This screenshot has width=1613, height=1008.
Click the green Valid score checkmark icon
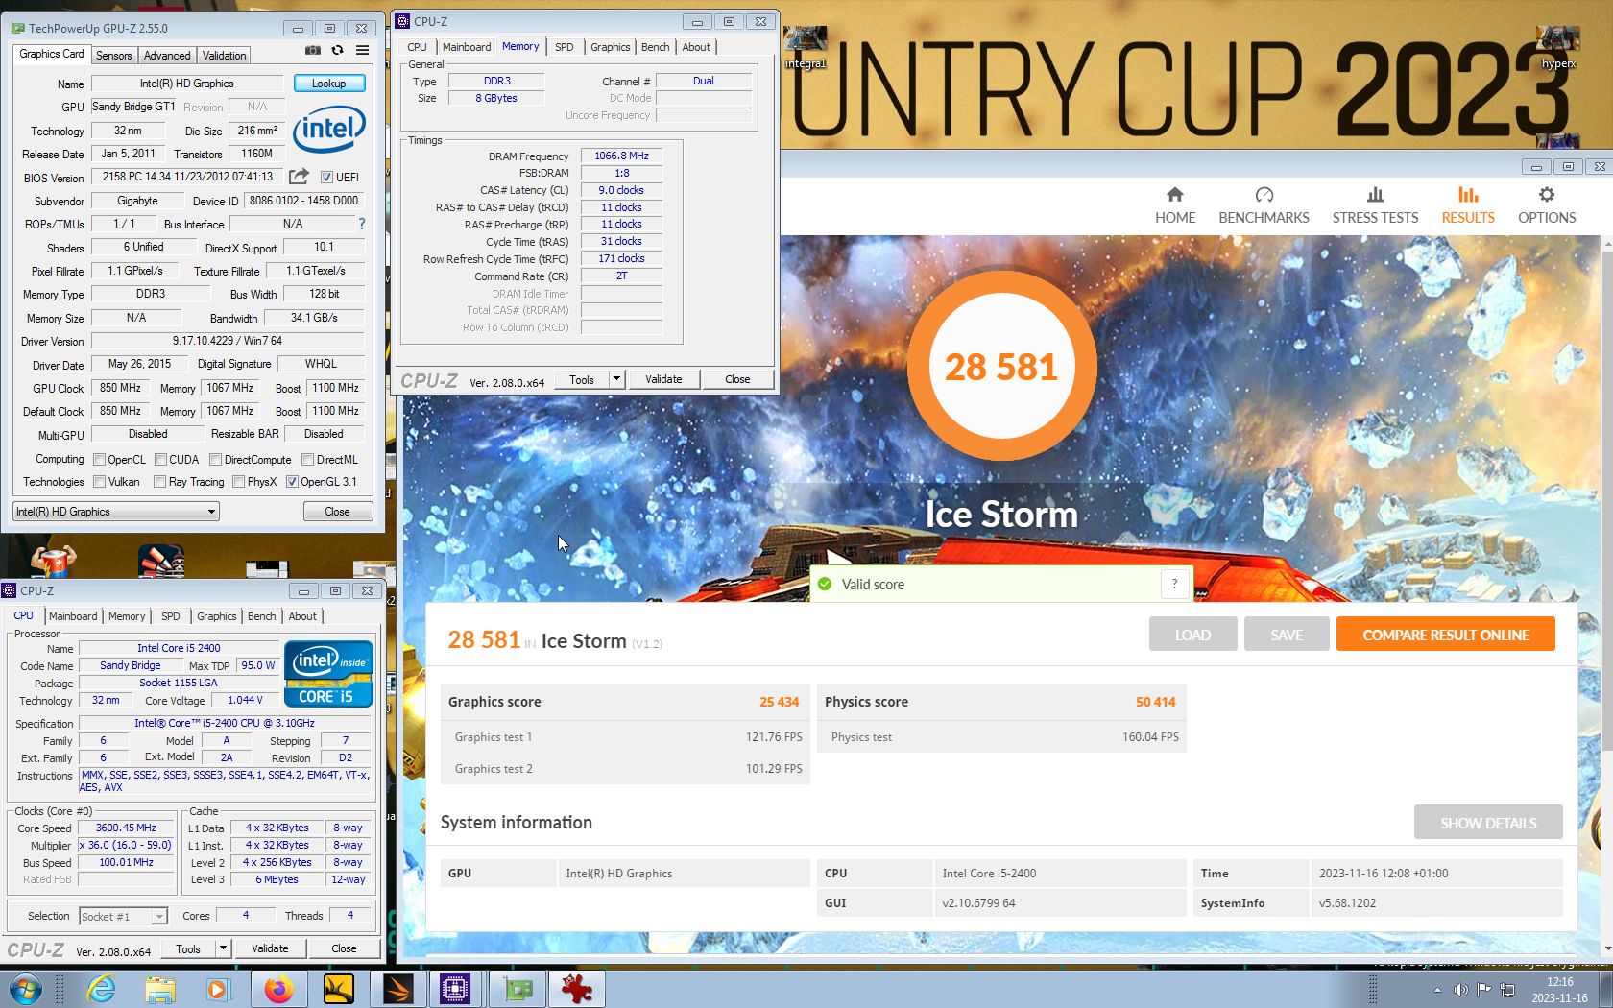(x=824, y=584)
